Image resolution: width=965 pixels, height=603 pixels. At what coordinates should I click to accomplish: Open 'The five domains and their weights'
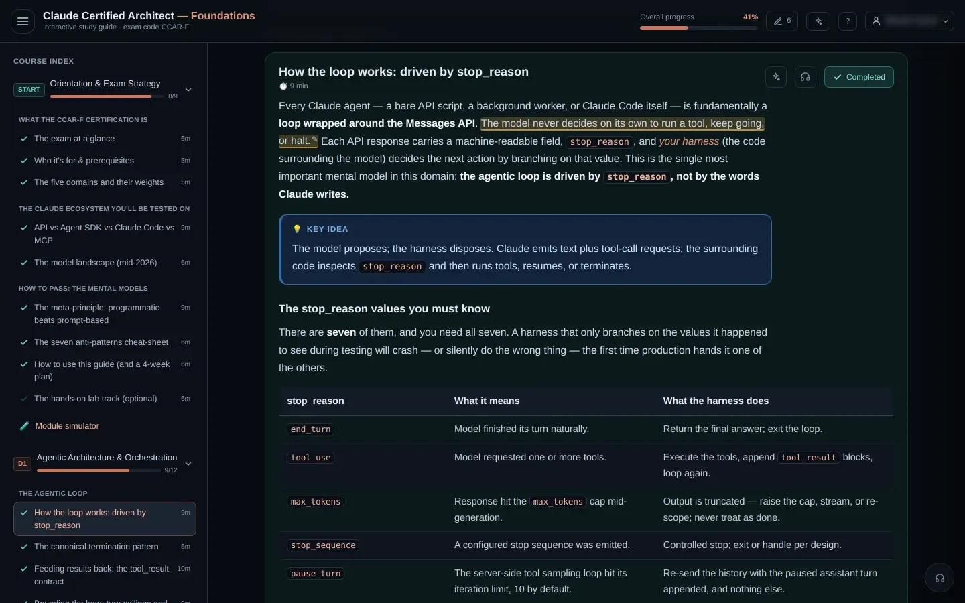click(x=105, y=182)
